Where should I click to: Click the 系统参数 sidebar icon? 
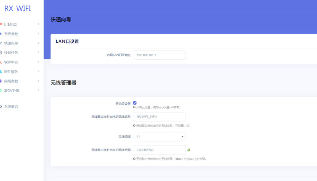(1, 34)
